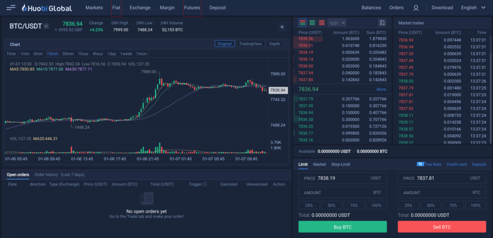The width and height of the screenshot is (493, 238).
Task: Click the green Buy BTC button
Action: coord(343,226)
